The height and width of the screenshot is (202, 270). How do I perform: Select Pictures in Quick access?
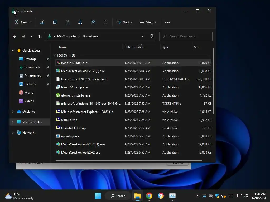30,84
